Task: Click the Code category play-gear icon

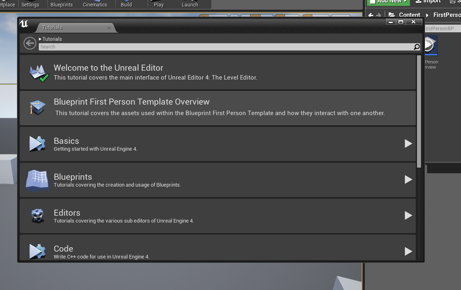Action: tap(37, 251)
